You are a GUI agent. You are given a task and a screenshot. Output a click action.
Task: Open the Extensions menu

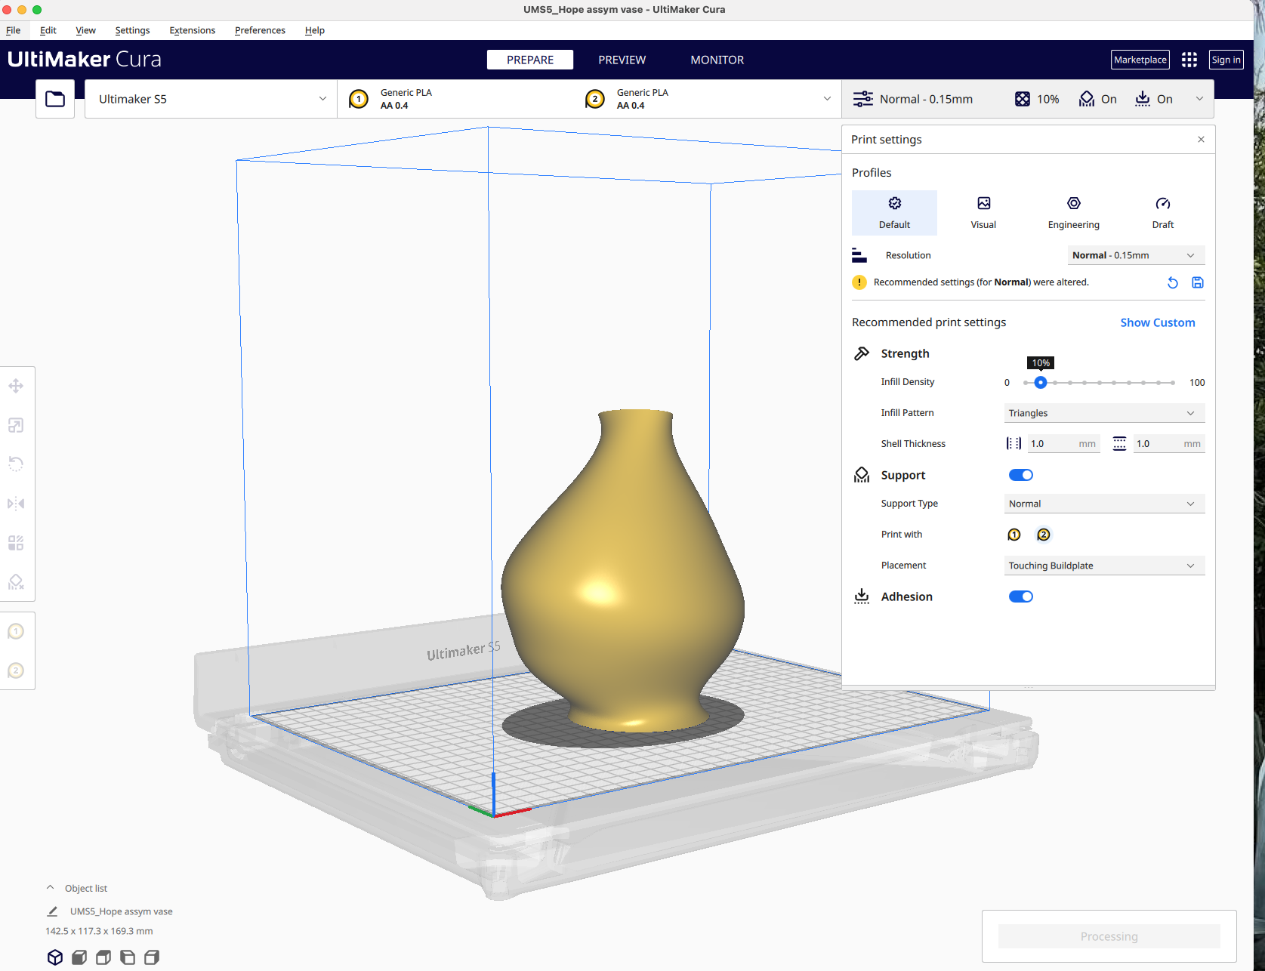tap(192, 30)
